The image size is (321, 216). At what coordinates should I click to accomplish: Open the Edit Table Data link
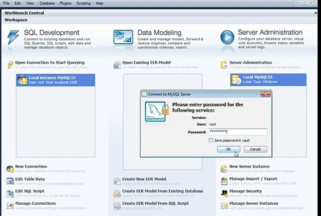30,179
